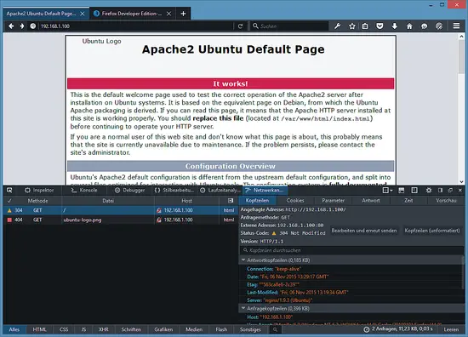Show the Antwort details tab
Screen dimensions: 468x337
coord(371,201)
